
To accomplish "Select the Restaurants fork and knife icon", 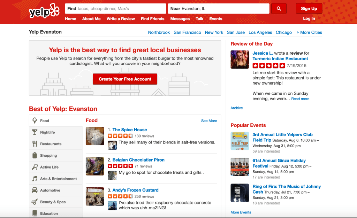I will click(35, 144).
